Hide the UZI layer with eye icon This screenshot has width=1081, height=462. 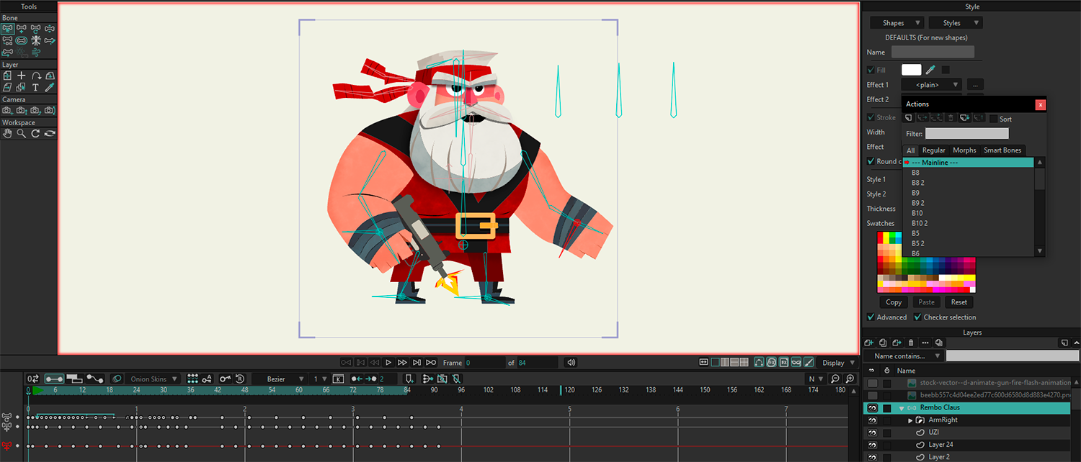pyautogui.click(x=872, y=432)
